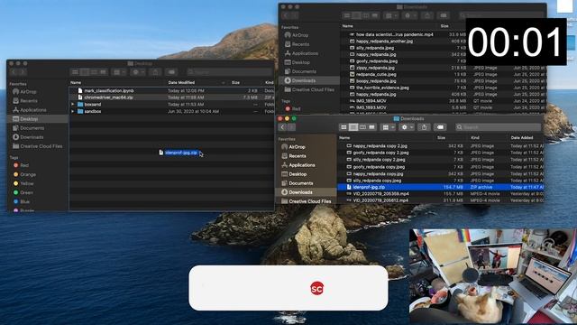The image size is (577, 325).
Task: Select idenprof-jpg.zip row in front Downloads window
Action: tap(441, 187)
